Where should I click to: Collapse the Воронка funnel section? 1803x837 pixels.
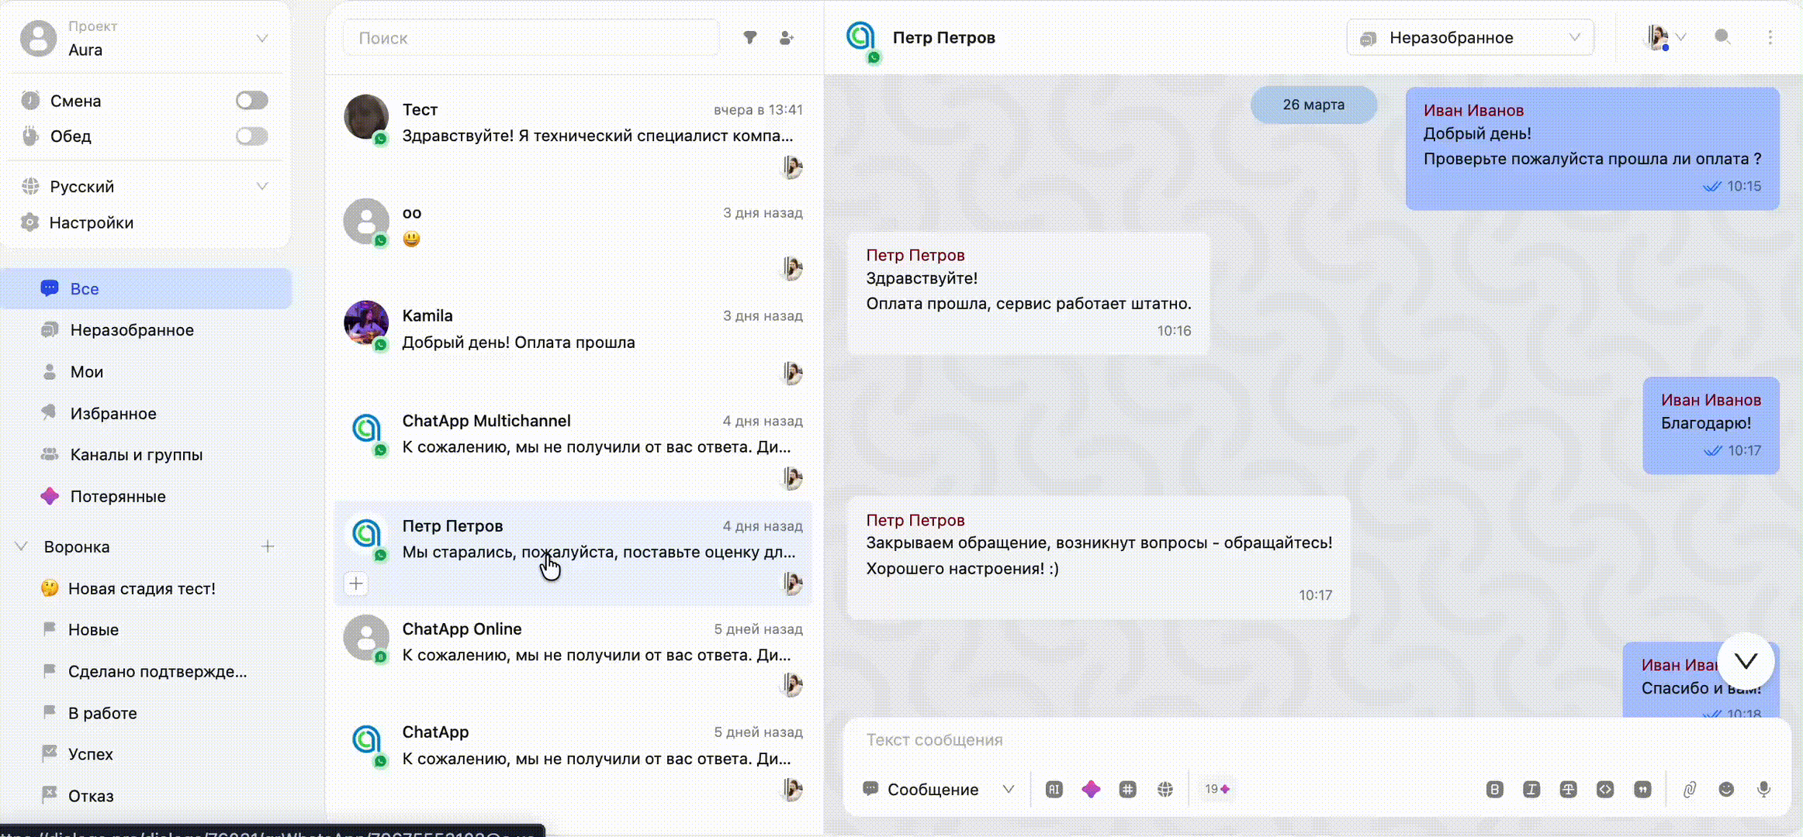pyautogui.click(x=22, y=546)
